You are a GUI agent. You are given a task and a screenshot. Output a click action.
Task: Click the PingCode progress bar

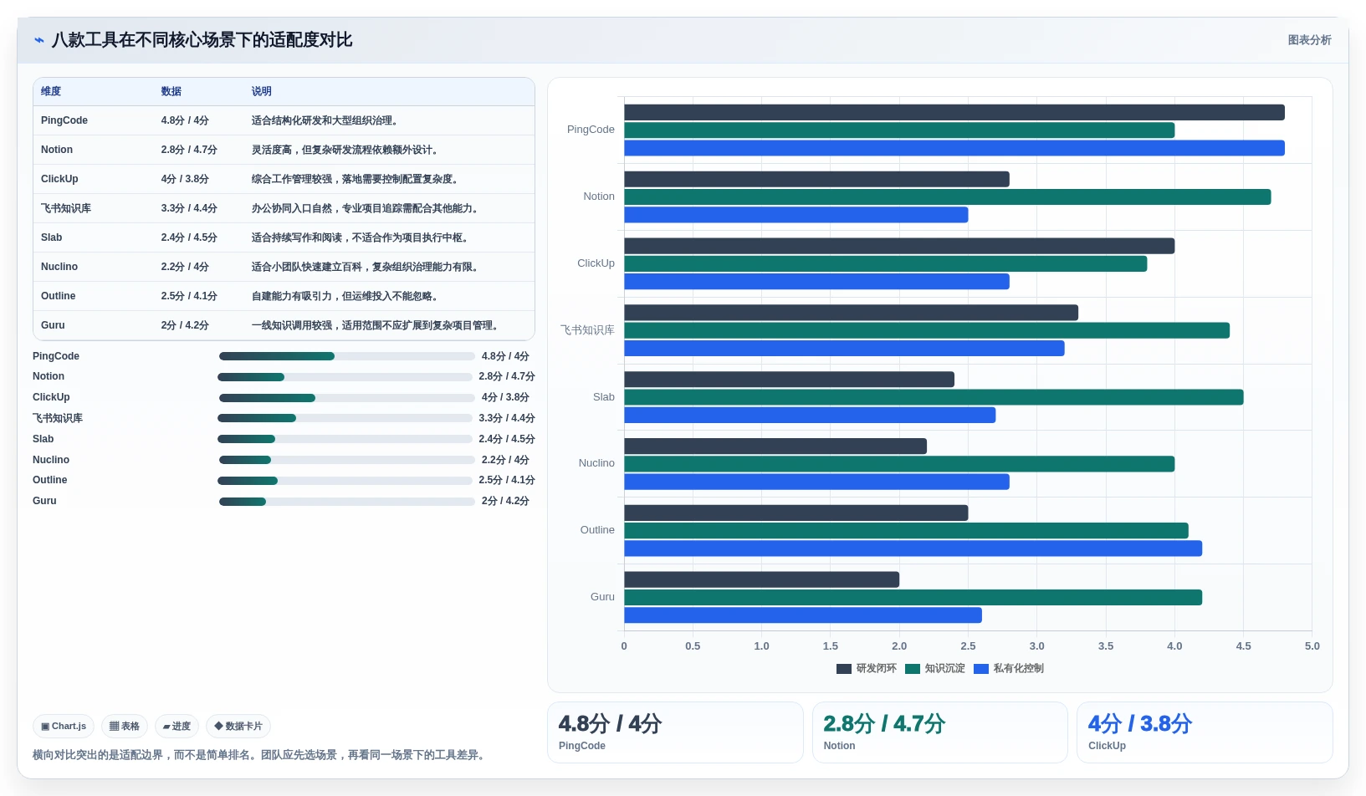pyautogui.click(x=346, y=356)
